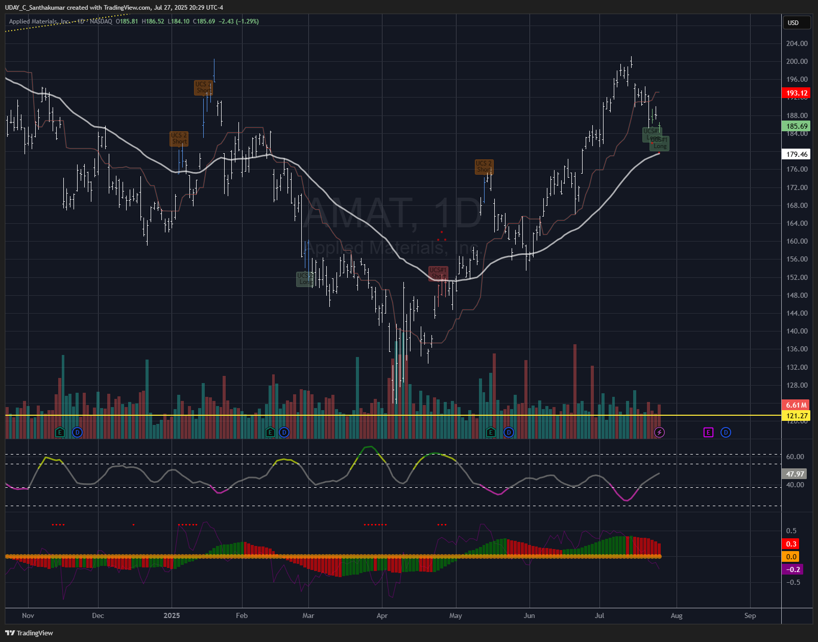Click the L184.10 low value
The width and height of the screenshot is (818, 642).
(179, 21)
